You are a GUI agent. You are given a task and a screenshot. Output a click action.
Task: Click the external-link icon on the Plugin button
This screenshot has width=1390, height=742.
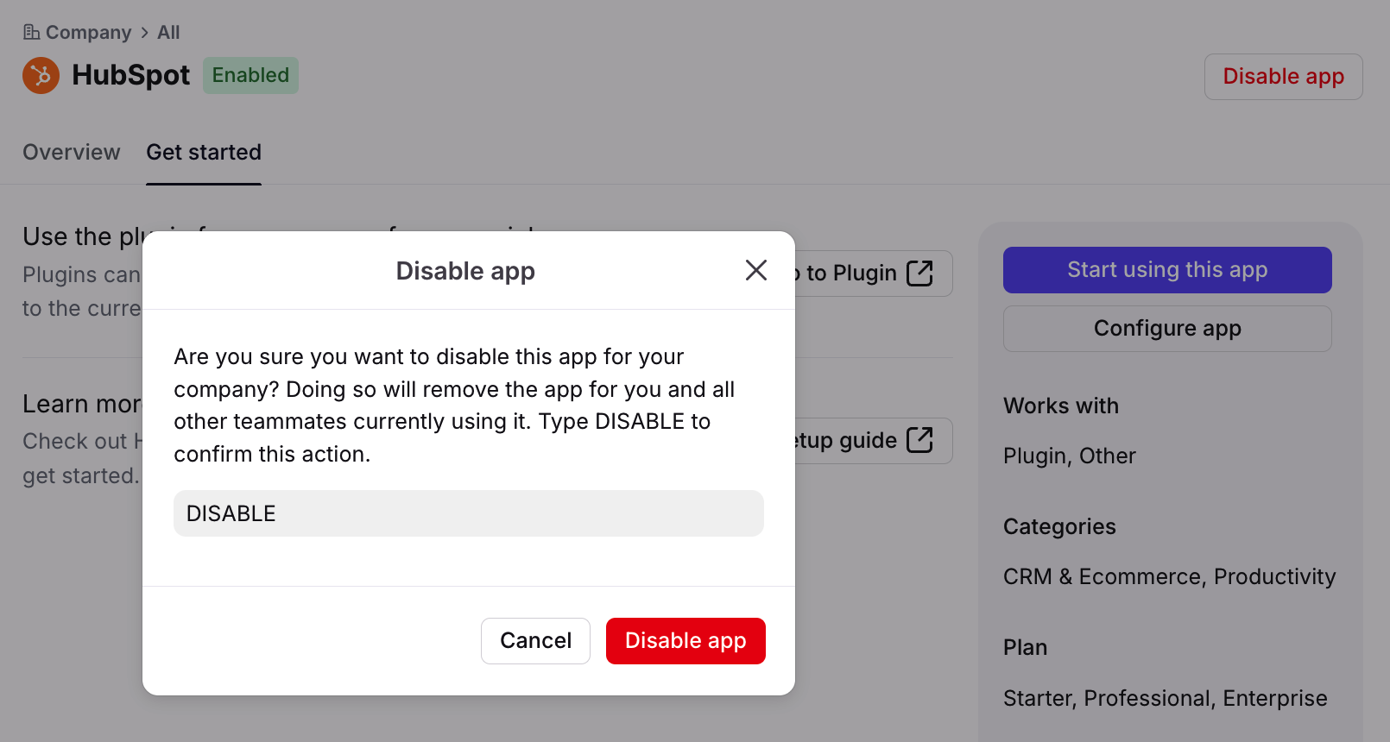[x=919, y=274]
